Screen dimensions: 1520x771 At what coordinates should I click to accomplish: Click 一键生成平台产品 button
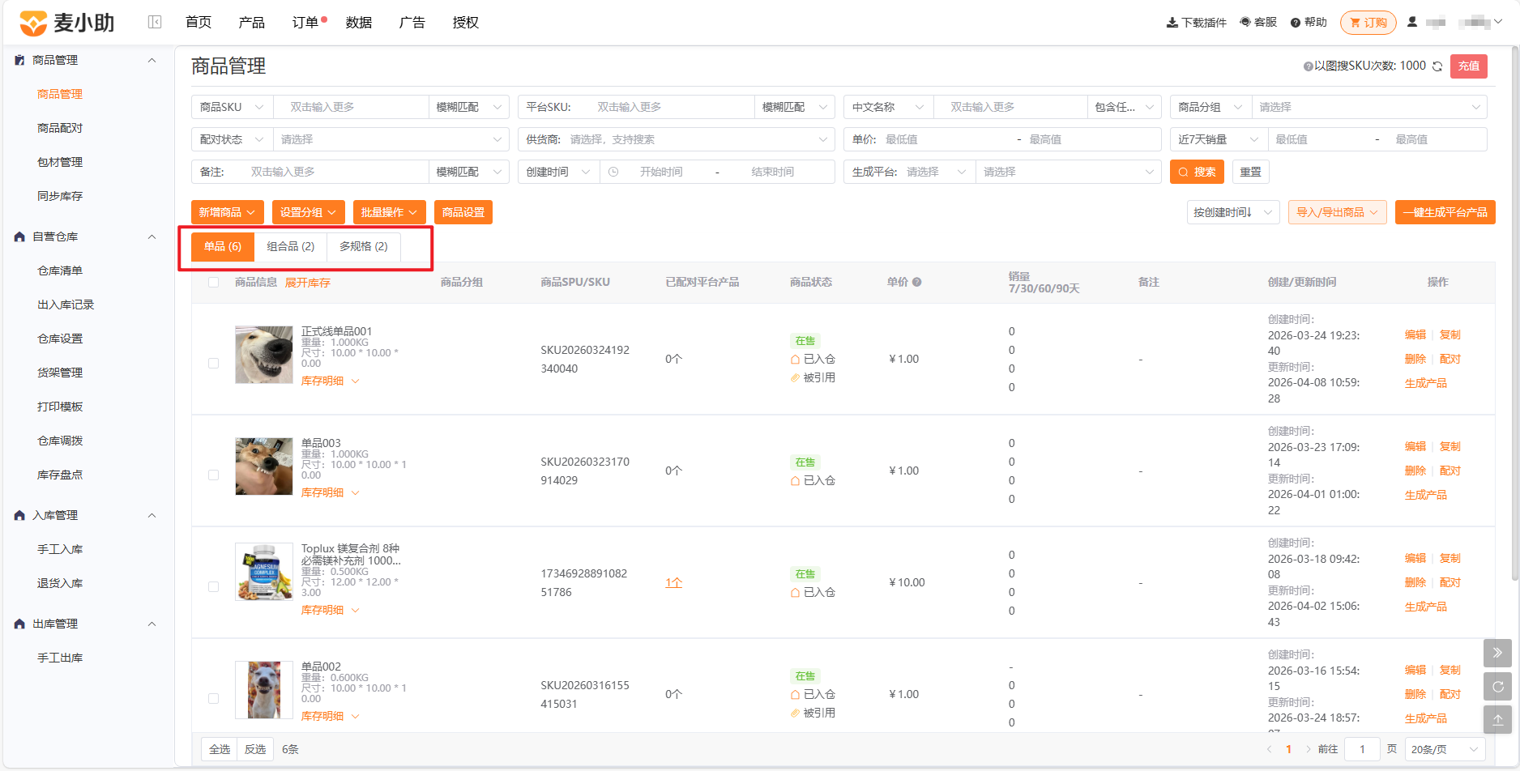click(1445, 212)
